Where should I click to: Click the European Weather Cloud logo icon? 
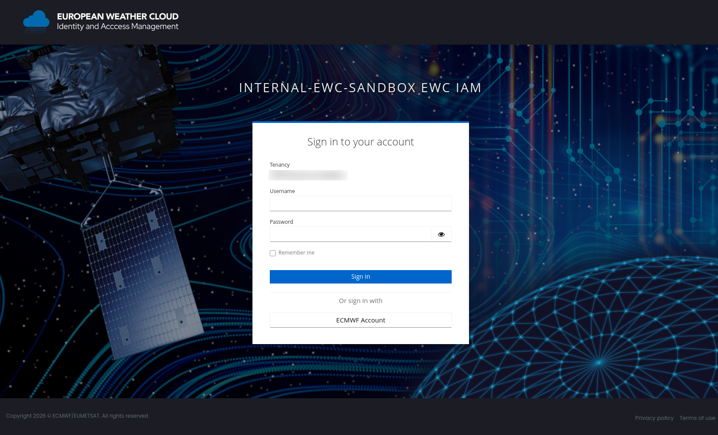coord(36,22)
